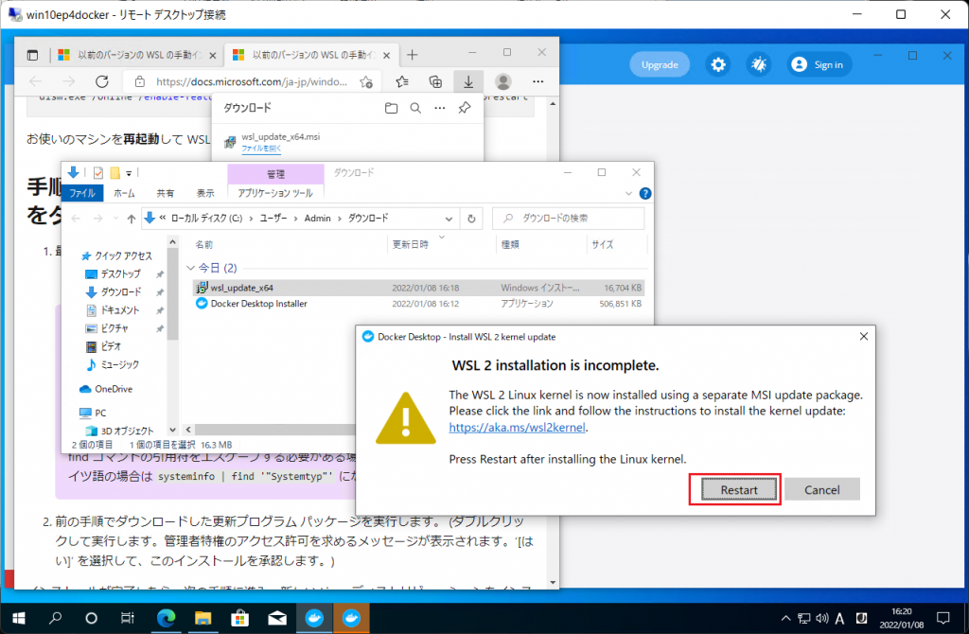Screen dimensions: 969x634
Task: Show hidden system tray icons
Action: pos(785,618)
